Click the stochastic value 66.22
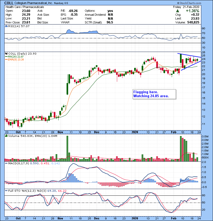213x221 pixels. (x=62, y=191)
